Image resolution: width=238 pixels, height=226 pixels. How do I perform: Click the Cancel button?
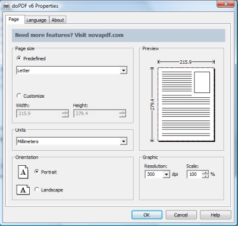click(181, 215)
